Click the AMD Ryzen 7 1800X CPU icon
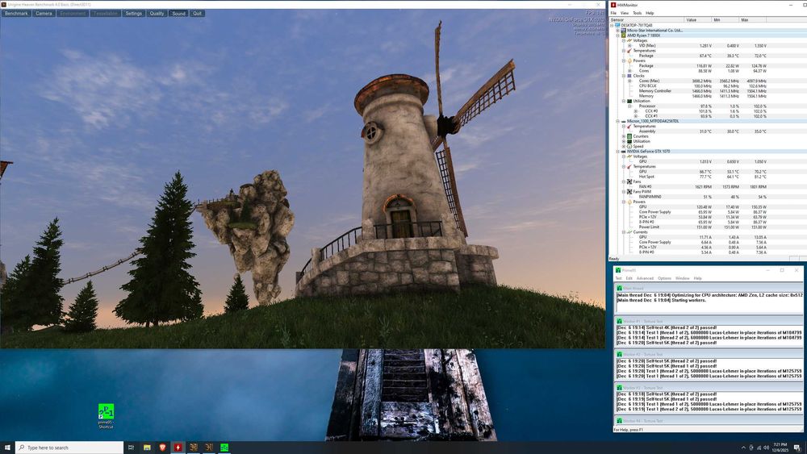The image size is (807, 454). 623,35
